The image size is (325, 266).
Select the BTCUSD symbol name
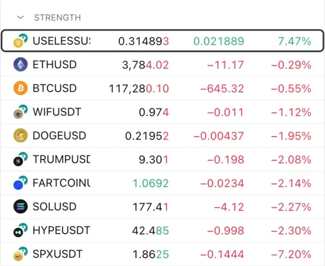[x=55, y=88]
